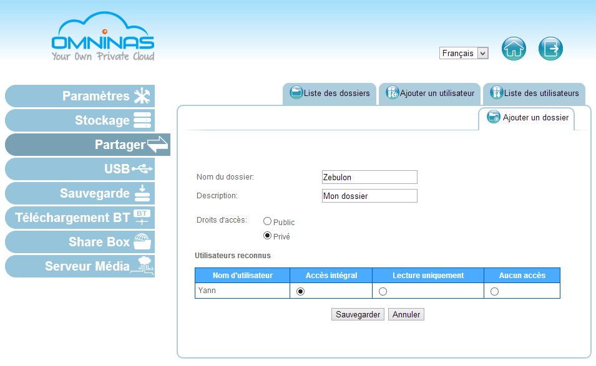The width and height of the screenshot is (596, 366).
Task: Open the Sauvegarde menu
Action: [80, 193]
